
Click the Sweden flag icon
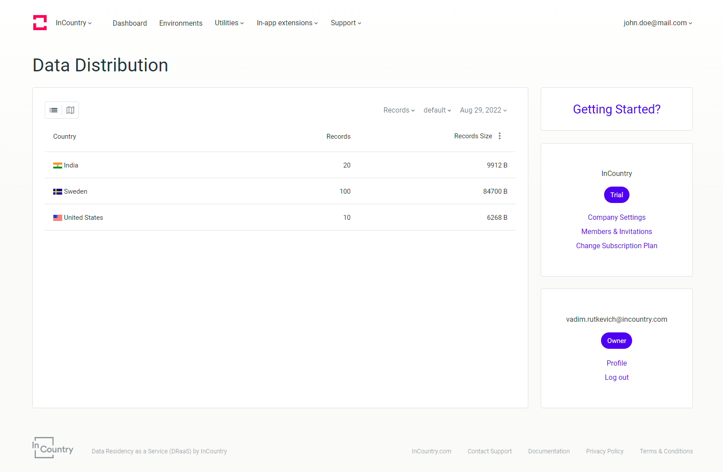coord(58,192)
